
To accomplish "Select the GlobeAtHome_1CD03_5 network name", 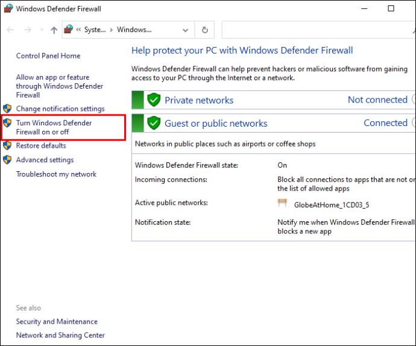I will point(332,205).
